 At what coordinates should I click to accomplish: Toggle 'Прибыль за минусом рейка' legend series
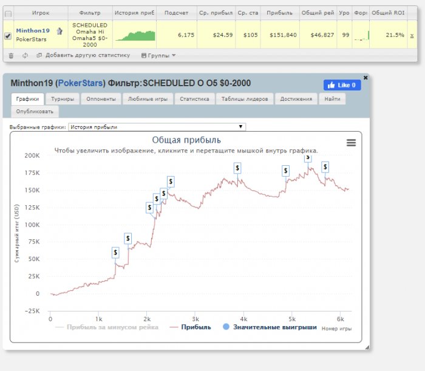coord(107,327)
